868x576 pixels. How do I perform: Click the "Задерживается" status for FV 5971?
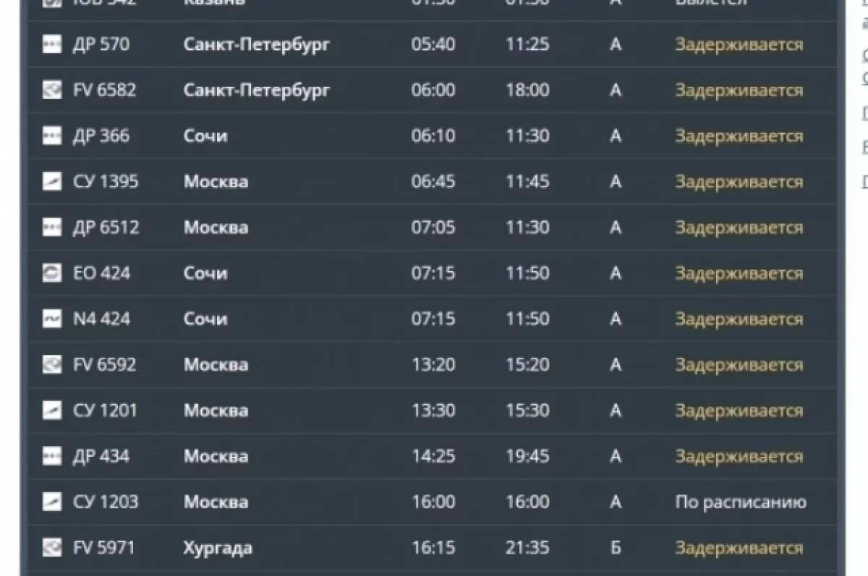(739, 548)
